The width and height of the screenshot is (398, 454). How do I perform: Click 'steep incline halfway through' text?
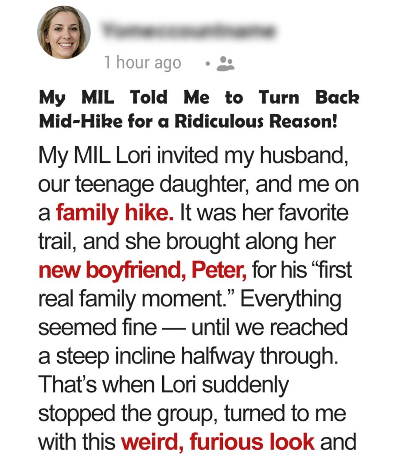click(197, 356)
